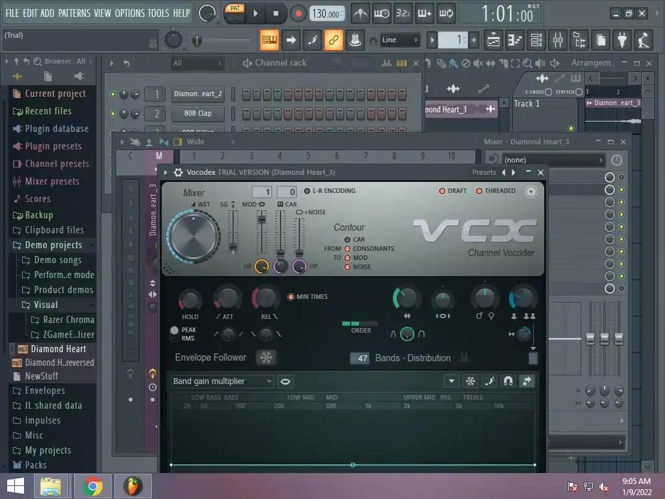The height and width of the screenshot is (499, 665).
Task: Open the TOOLS menu
Action: click(x=158, y=13)
